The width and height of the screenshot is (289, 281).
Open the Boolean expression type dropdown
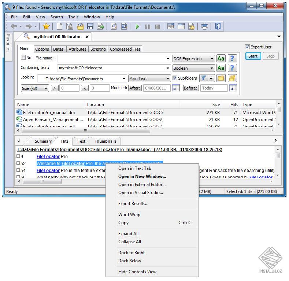pyautogui.click(x=193, y=68)
